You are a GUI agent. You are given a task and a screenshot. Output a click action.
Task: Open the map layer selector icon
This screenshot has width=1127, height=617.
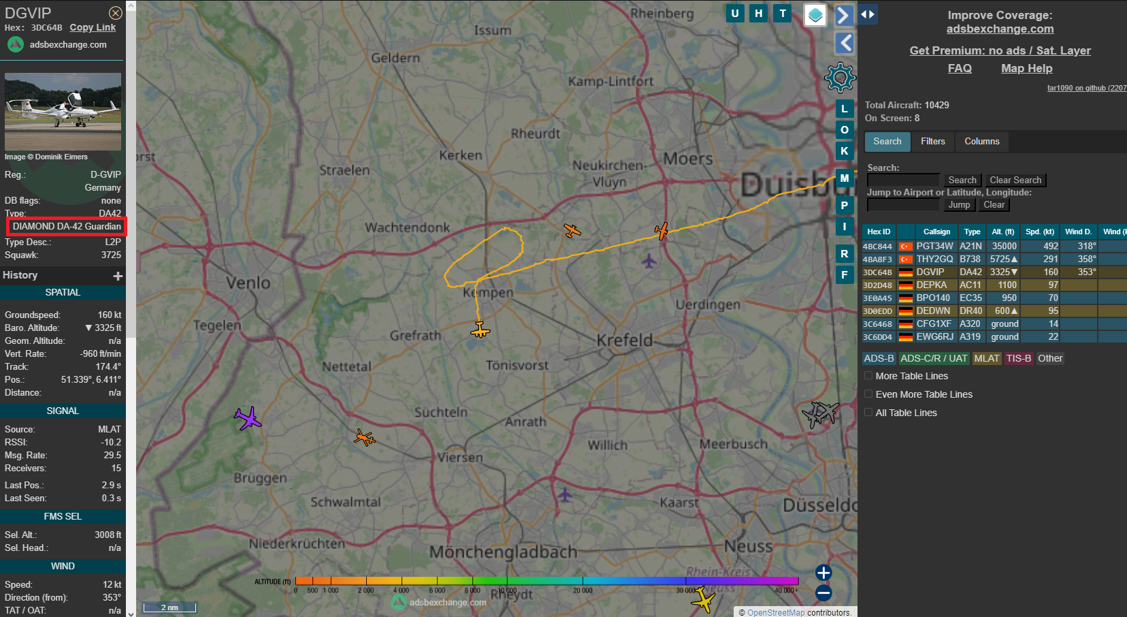[x=815, y=14]
